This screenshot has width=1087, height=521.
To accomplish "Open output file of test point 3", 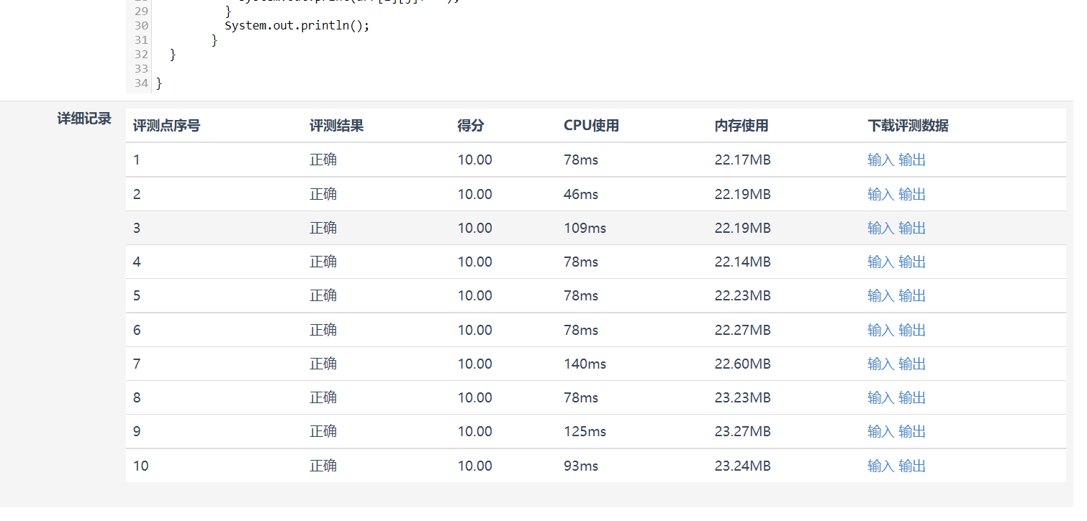I will [x=912, y=229].
